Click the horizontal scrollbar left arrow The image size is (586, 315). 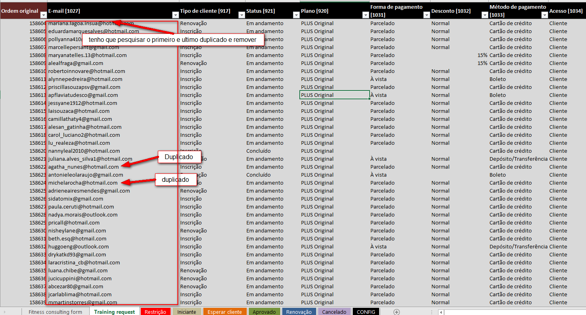(x=440, y=312)
